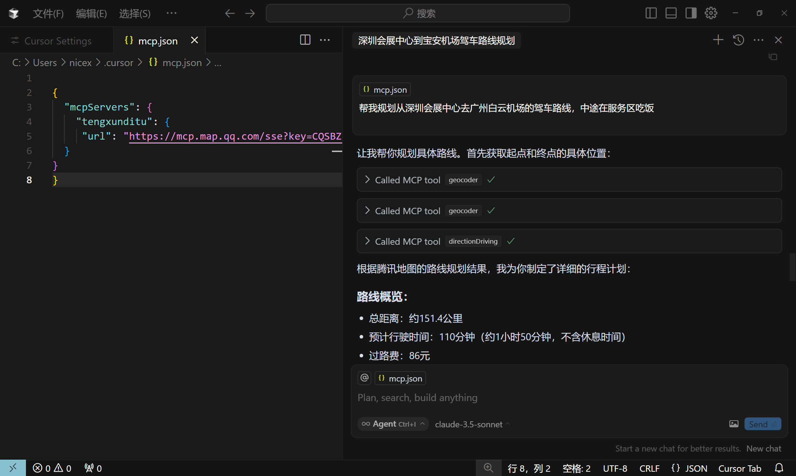This screenshot has height=476, width=796.
Task: Attach an image via the picture icon
Action: pyautogui.click(x=734, y=423)
